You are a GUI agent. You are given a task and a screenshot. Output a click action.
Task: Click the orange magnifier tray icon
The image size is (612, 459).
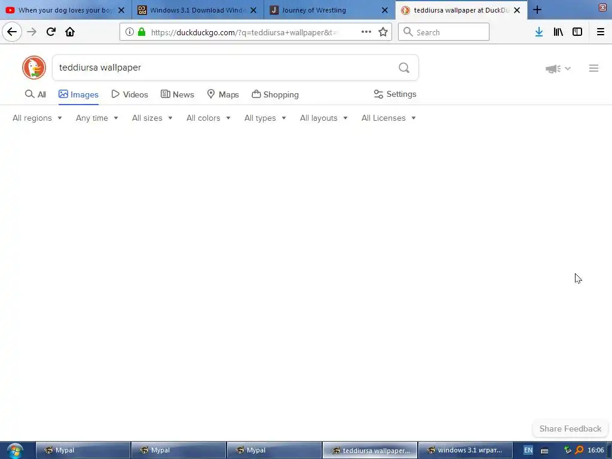(x=579, y=450)
